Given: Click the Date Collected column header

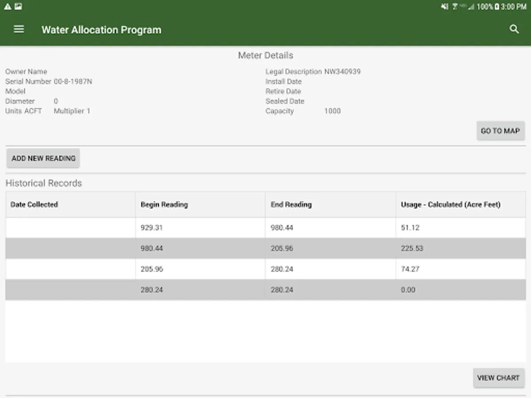Looking at the screenshot, I should point(35,204).
